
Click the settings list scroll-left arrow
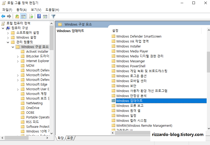pyautogui.click(x=113, y=133)
